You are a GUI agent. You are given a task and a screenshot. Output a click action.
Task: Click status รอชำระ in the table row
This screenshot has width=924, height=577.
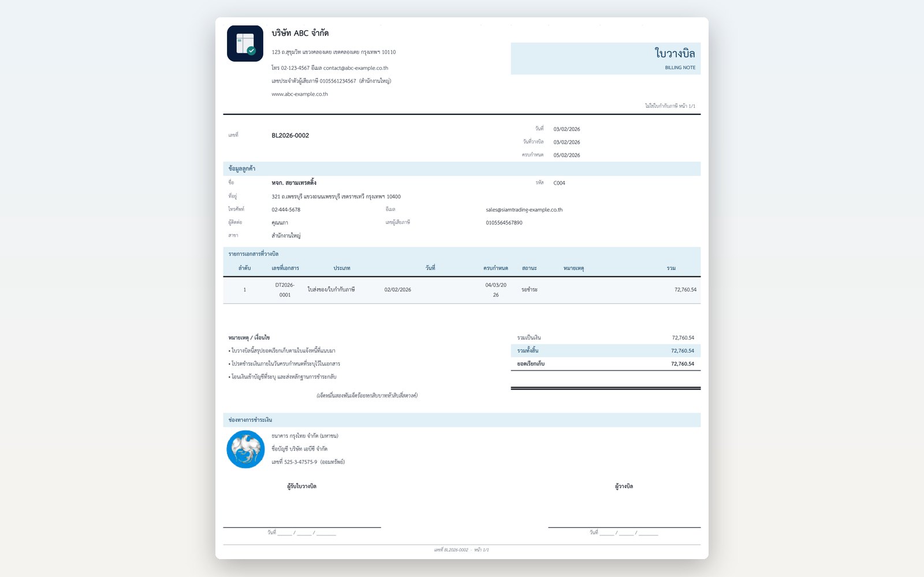529,290
